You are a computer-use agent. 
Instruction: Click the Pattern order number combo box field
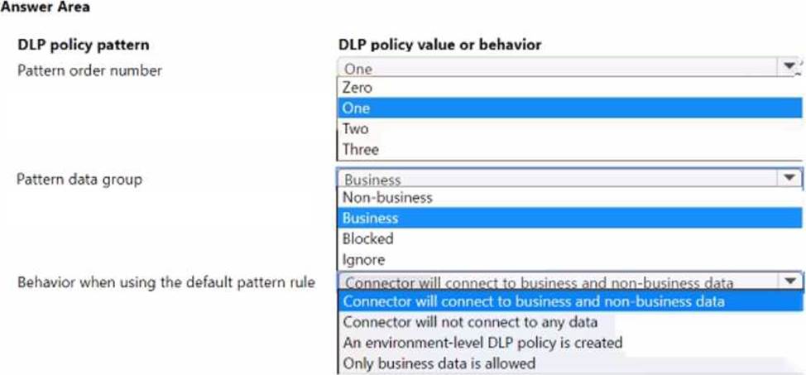click(556, 69)
